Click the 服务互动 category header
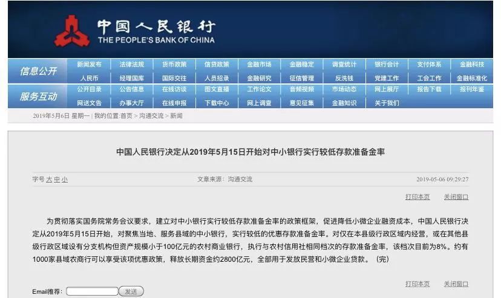Image resolution: width=501 pixels, height=298 pixels. coord(38,97)
